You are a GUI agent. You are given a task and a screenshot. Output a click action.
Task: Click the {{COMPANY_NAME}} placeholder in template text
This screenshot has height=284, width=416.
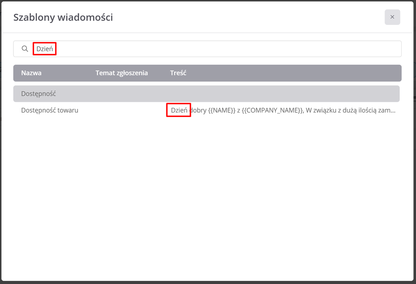tap(273, 110)
